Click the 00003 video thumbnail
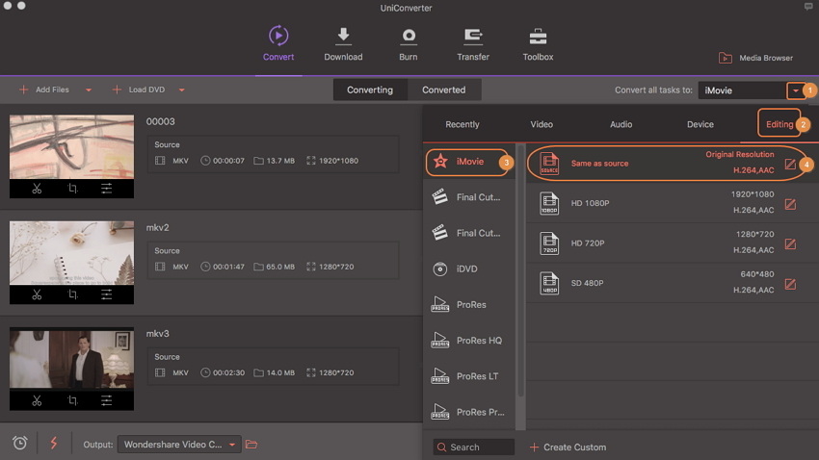The width and height of the screenshot is (819, 460). tap(71, 147)
